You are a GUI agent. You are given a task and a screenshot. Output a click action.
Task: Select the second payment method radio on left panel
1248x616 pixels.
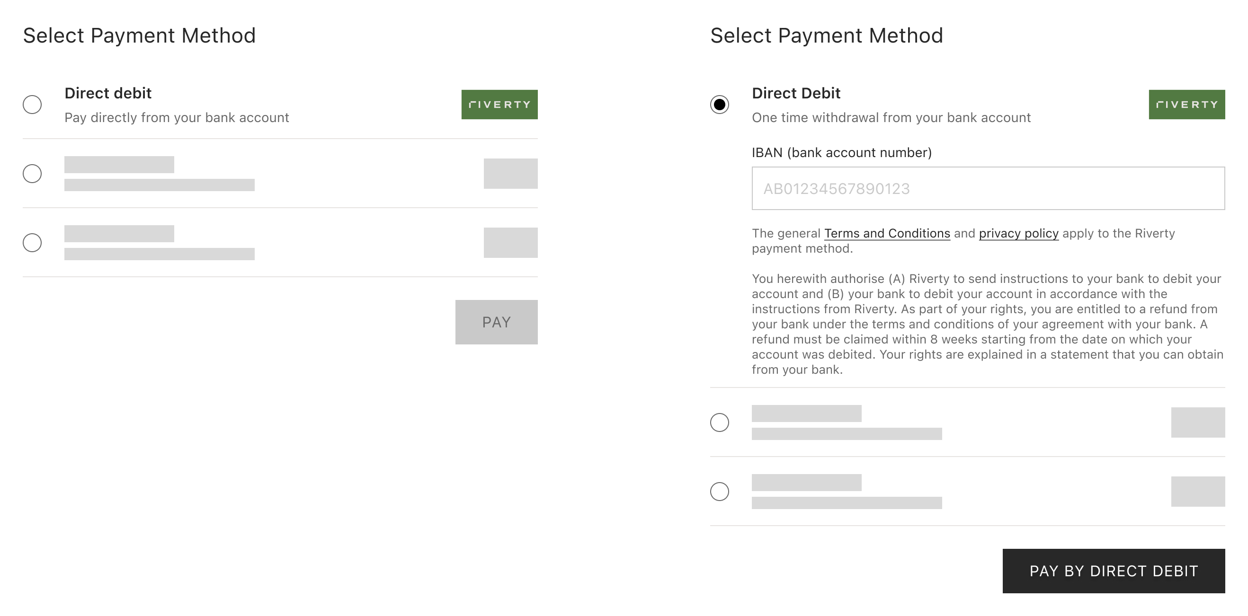click(x=32, y=174)
